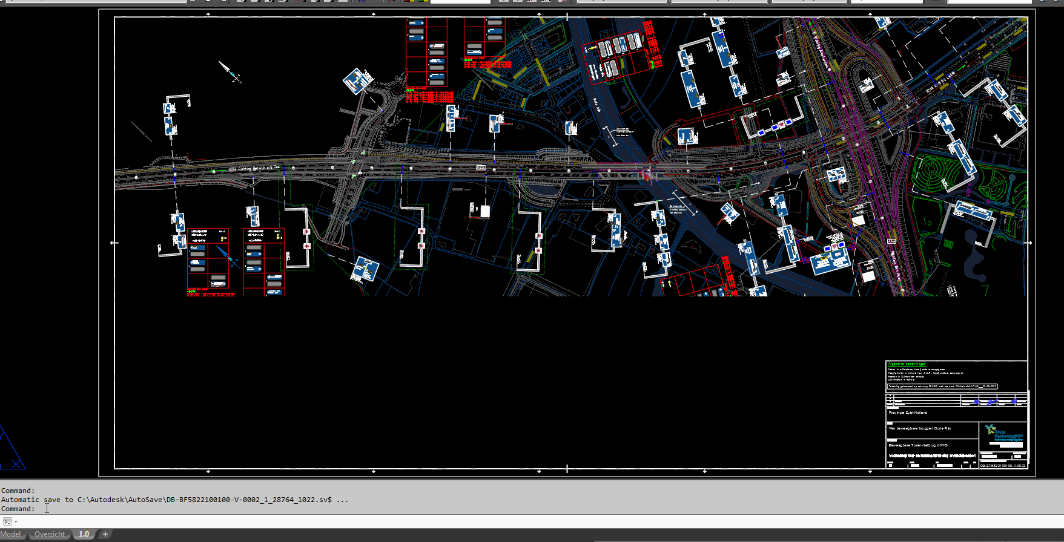The height and width of the screenshot is (542, 1064).
Task: Select the 1.0 layout tab
Action: [x=84, y=534]
